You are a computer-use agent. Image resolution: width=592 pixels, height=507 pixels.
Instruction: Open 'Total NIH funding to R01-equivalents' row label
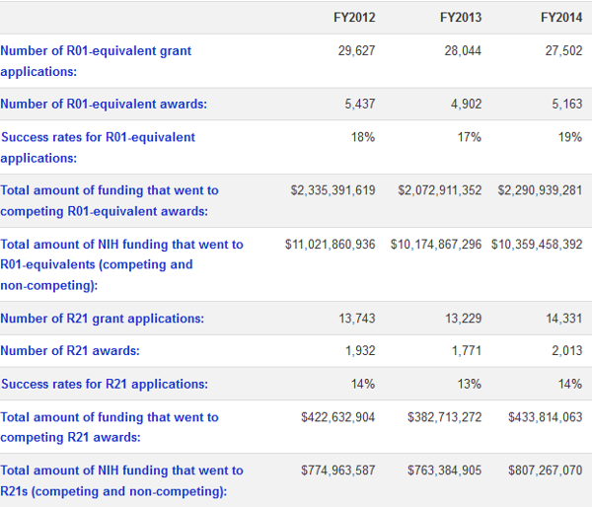pos(121,264)
